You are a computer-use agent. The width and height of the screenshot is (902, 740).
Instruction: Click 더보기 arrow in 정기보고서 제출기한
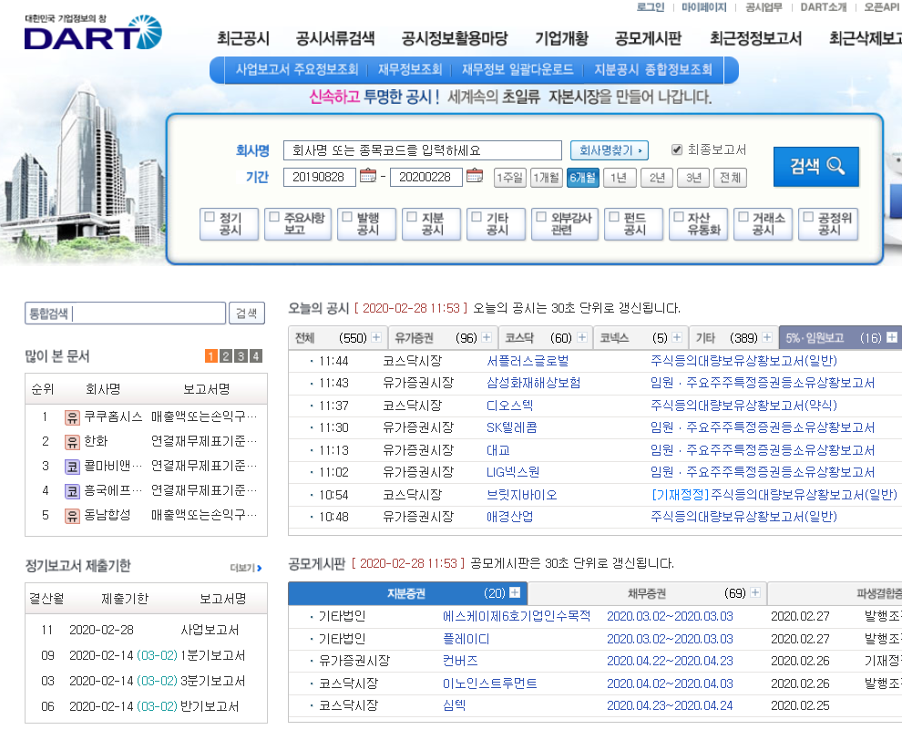click(x=246, y=568)
